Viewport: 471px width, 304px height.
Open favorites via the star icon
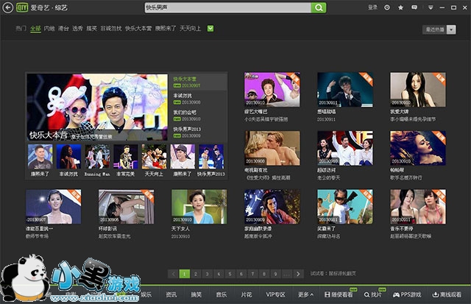point(400,7)
